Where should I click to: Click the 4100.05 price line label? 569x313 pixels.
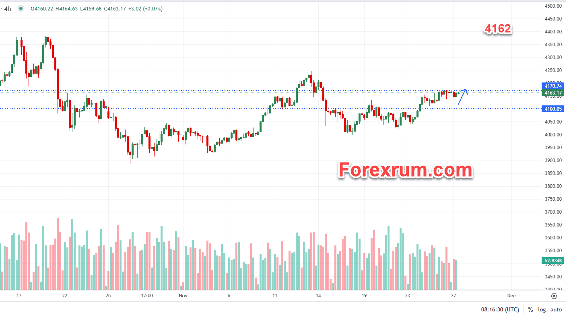[x=553, y=109]
